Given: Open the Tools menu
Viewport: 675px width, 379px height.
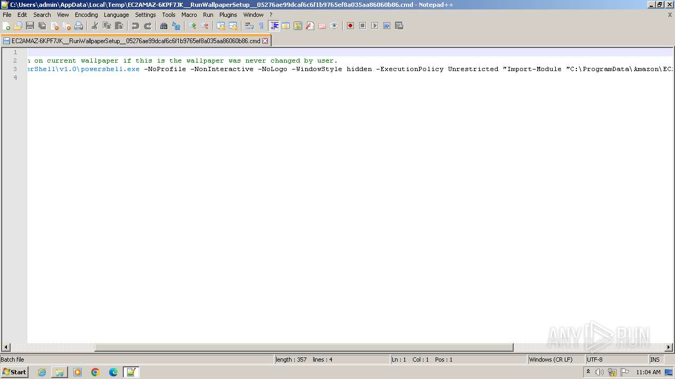Looking at the screenshot, I should point(169,15).
